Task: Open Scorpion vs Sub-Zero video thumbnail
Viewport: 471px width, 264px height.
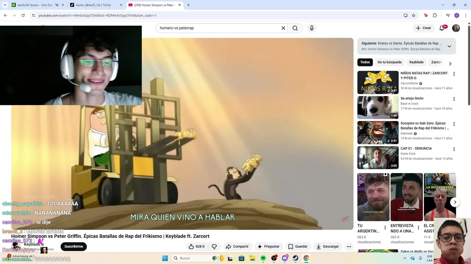Action: coord(378,133)
